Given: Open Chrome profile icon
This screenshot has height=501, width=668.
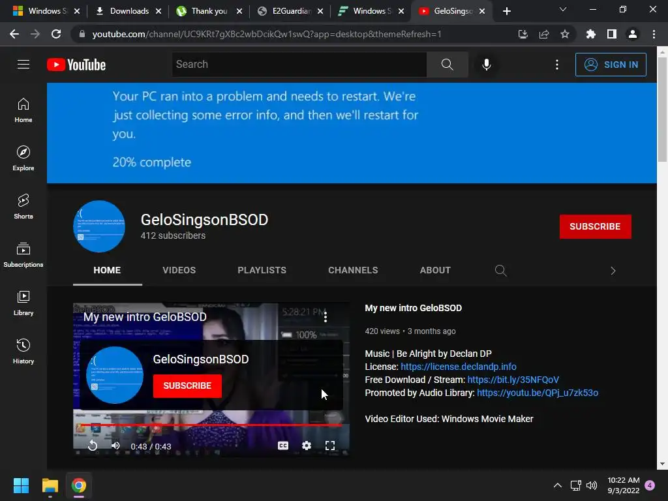Looking at the screenshot, I should coord(633,34).
